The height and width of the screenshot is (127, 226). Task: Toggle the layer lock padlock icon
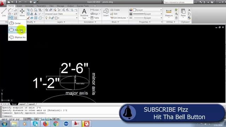pyautogui.click(x=53, y=18)
